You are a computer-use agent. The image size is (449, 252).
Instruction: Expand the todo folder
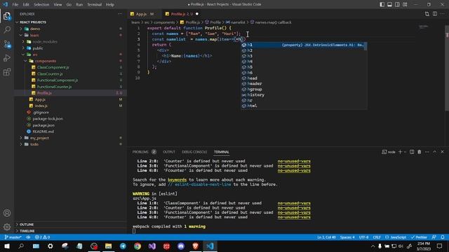(x=70, y=144)
